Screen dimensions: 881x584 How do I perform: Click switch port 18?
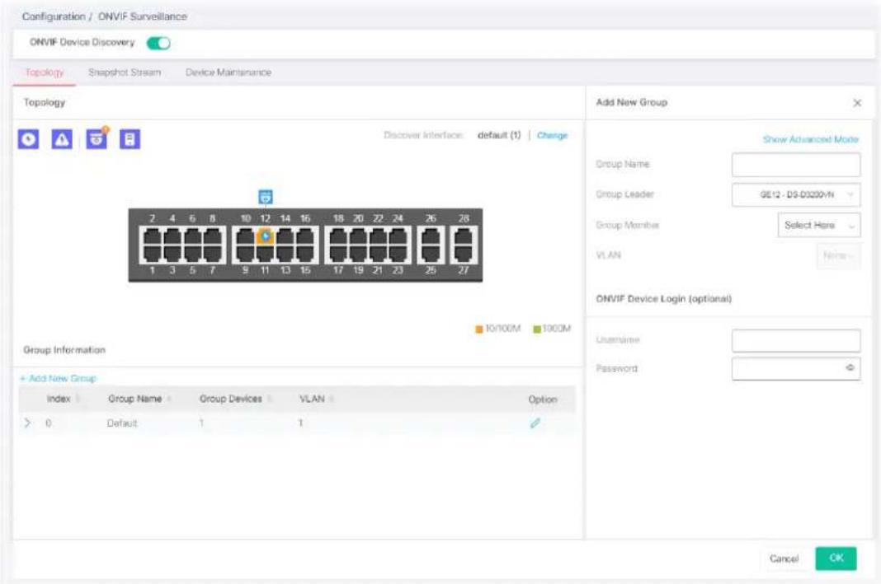point(338,236)
